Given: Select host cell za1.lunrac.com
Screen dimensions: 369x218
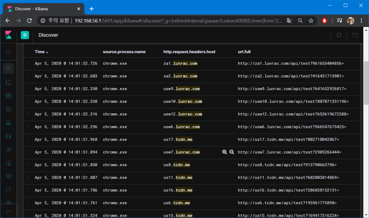Looking at the screenshot, I should pyautogui.click(x=181, y=63).
